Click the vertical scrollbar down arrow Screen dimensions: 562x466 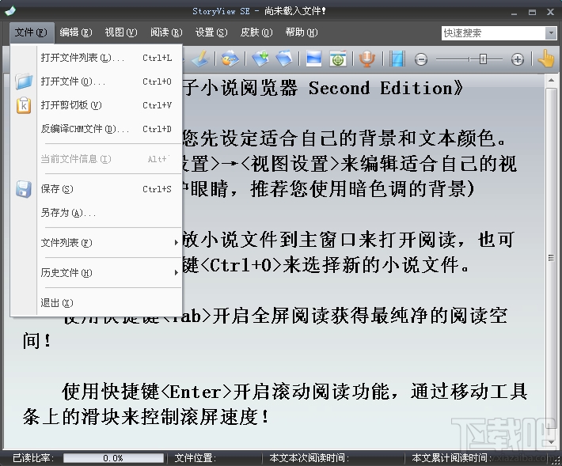coord(551,443)
